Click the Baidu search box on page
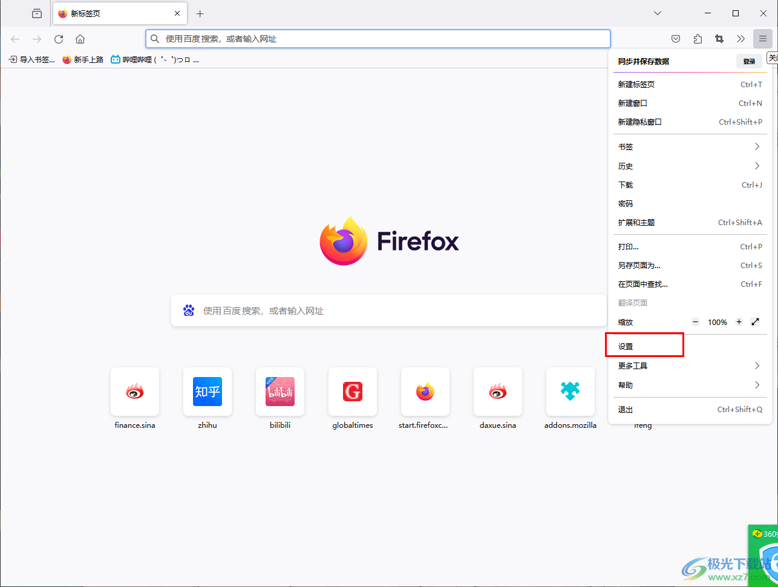The height and width of the screenshot is (587, 778). (x=389, y=310)
